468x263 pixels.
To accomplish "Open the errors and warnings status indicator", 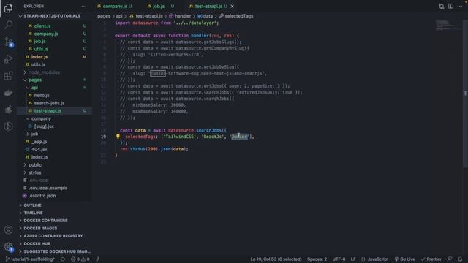I will (80, 259).
